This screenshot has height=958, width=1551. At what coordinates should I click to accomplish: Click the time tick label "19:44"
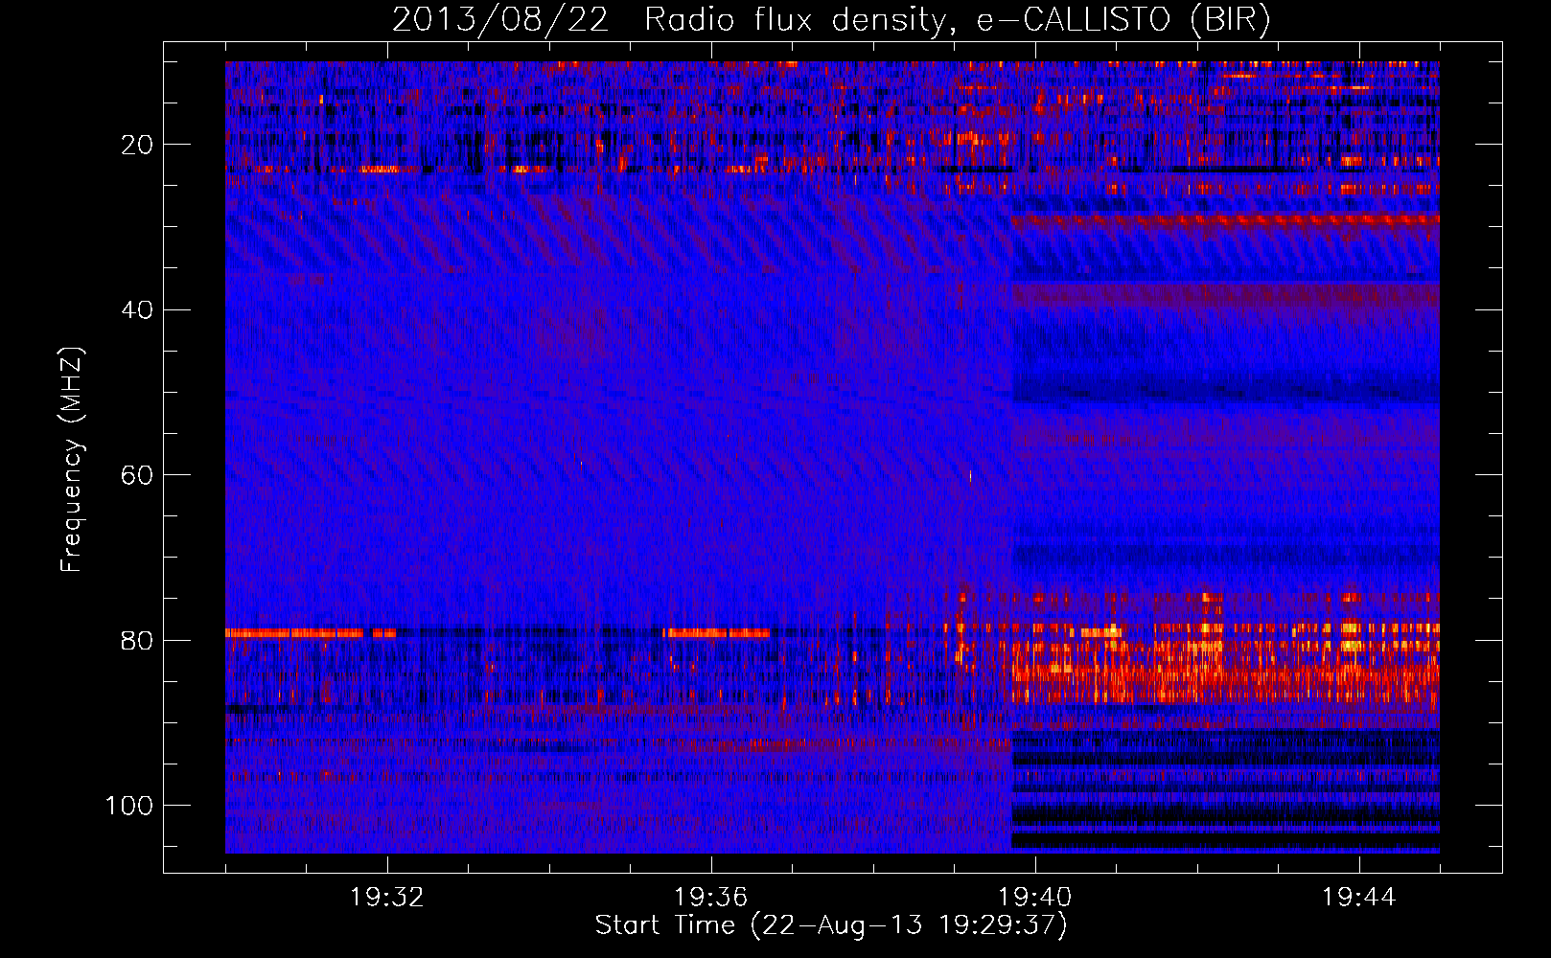1358,898
